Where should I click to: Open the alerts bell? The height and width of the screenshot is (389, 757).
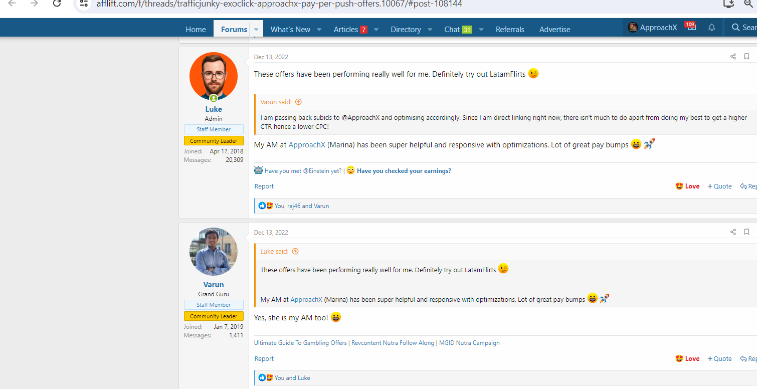pos(711,28)
